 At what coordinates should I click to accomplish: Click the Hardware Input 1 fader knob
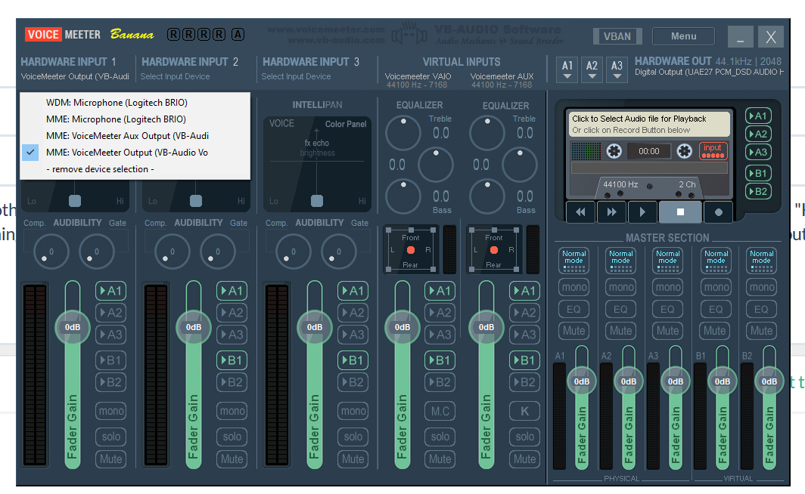[73, 327]
